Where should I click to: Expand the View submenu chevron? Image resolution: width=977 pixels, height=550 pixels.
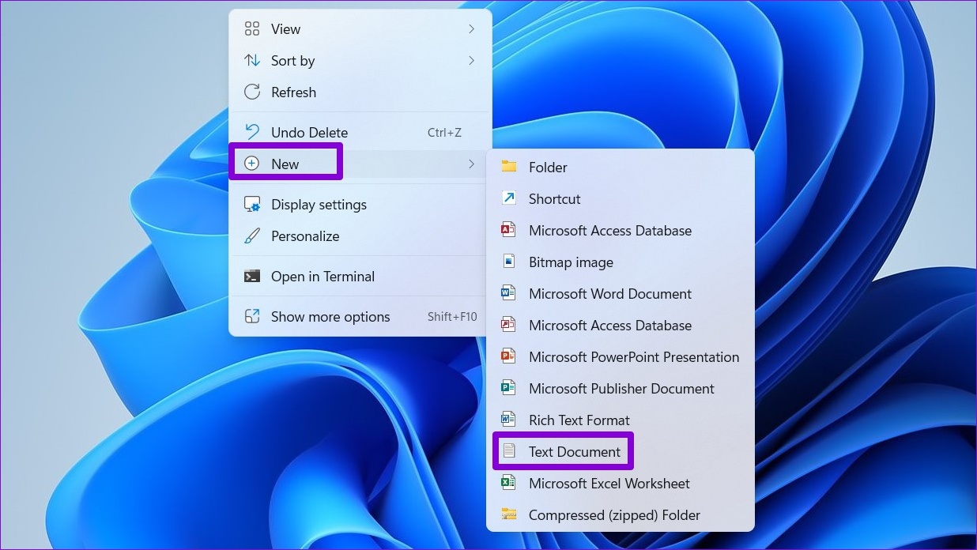pos(471,29)
